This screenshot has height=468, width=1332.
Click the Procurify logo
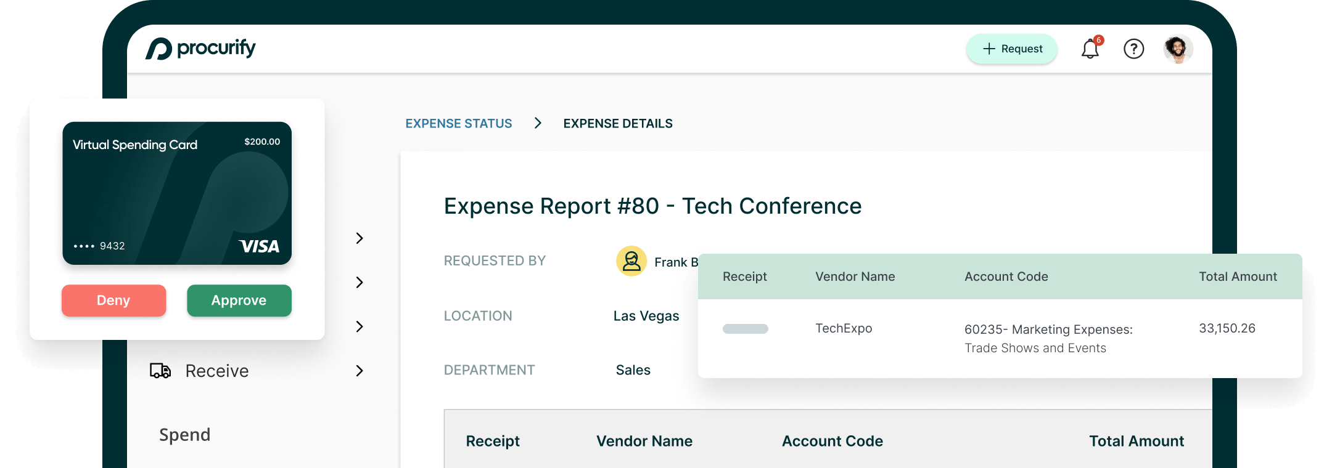click(200, 49)
